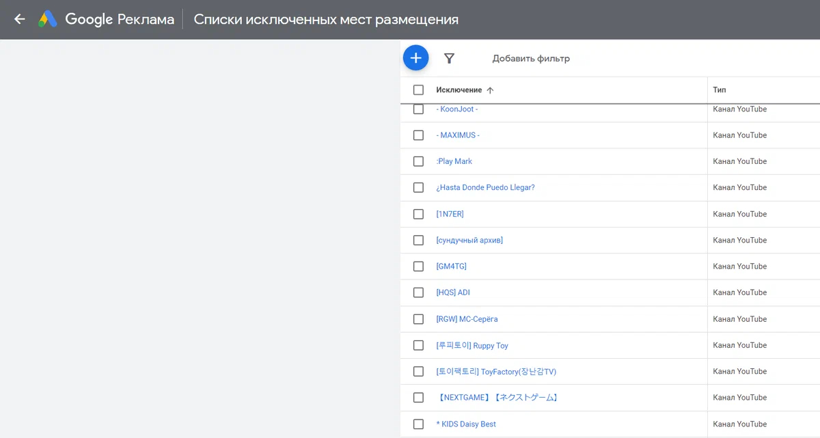Sort by the Исключение column header
Screen dimensions: 820x438
click(x=459, y=90)
